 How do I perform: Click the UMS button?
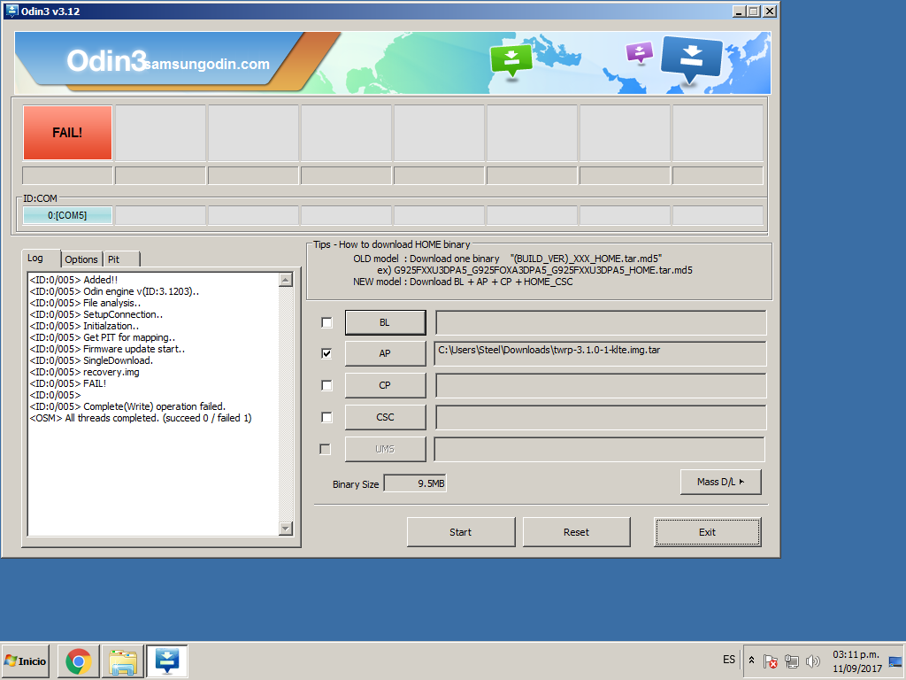point(386,449)
